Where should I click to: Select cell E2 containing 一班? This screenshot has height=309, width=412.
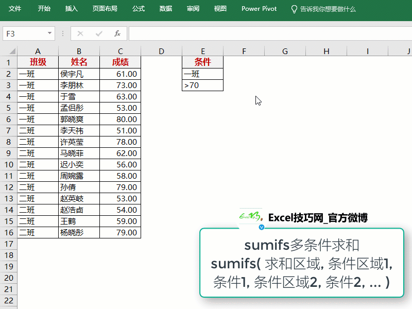coord(202,74)
